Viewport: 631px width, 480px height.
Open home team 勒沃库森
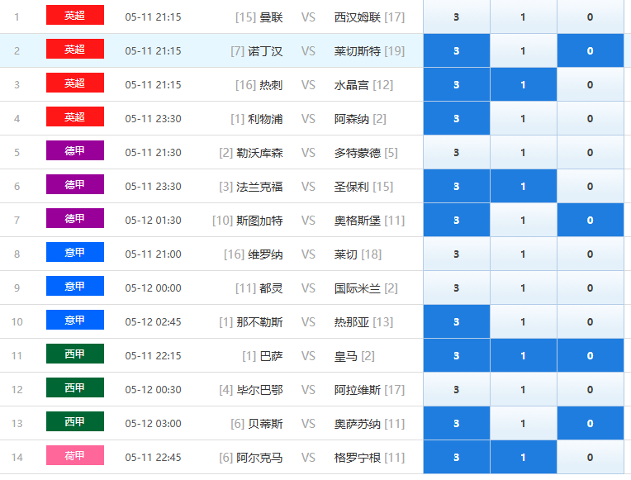259,153
